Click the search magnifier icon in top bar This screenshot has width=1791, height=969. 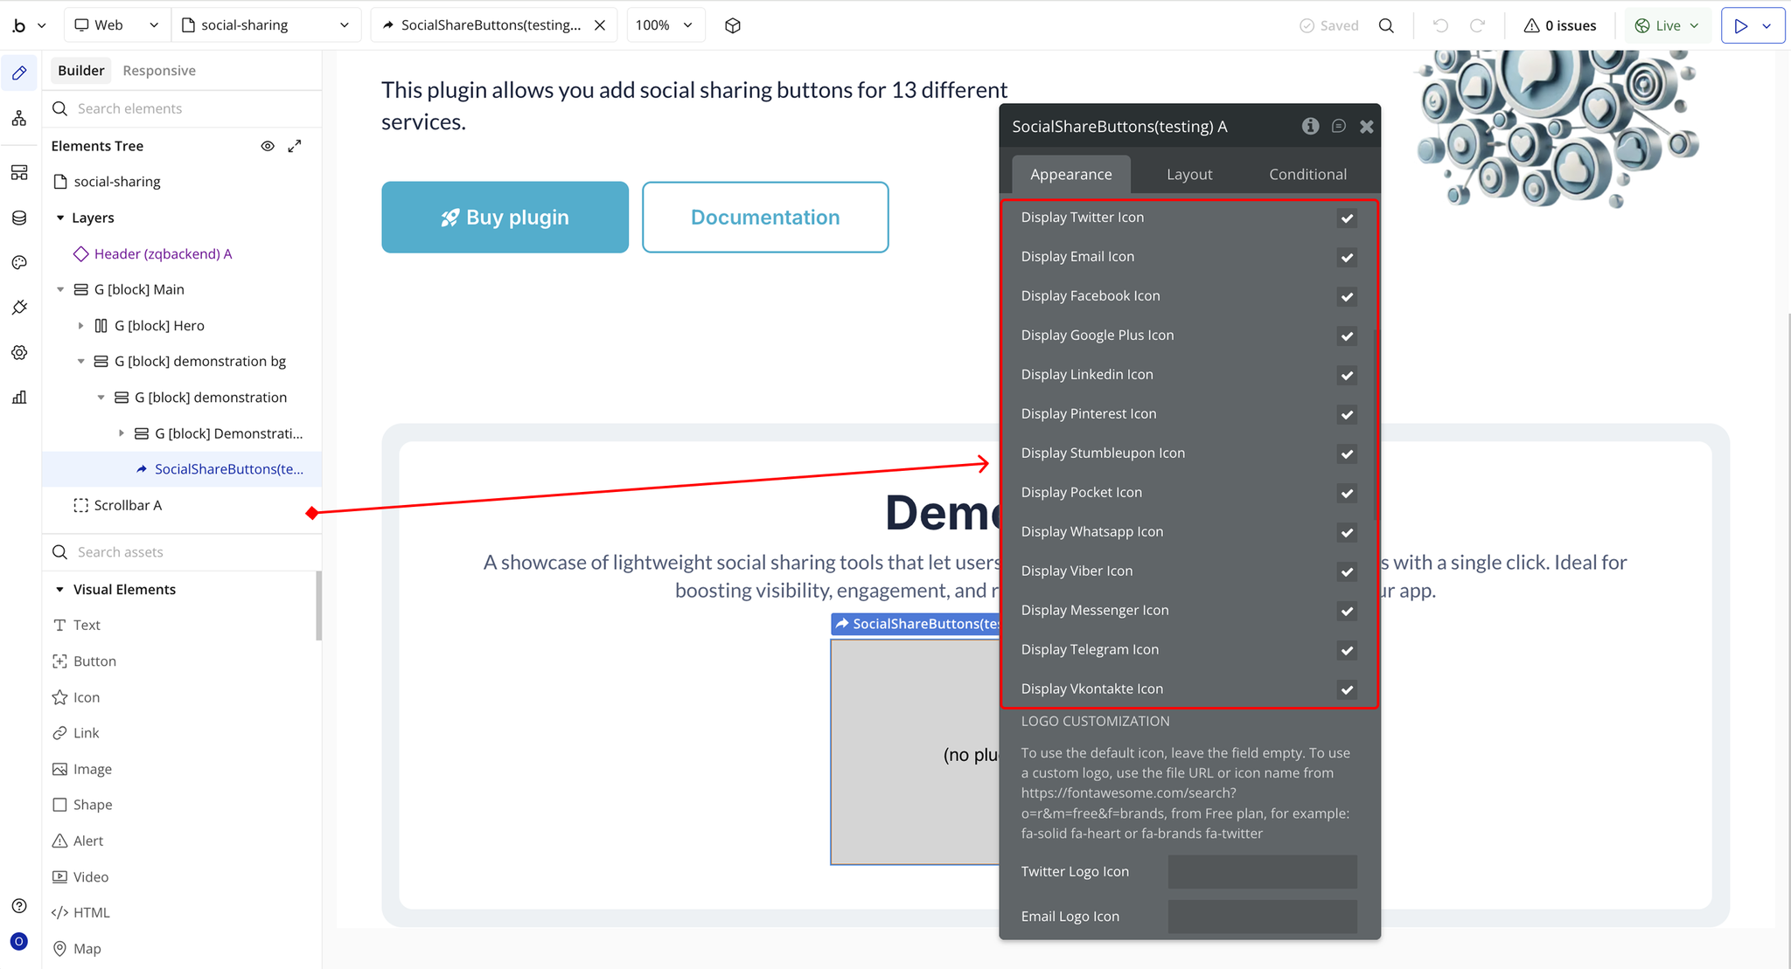[x=1386, y=25]
